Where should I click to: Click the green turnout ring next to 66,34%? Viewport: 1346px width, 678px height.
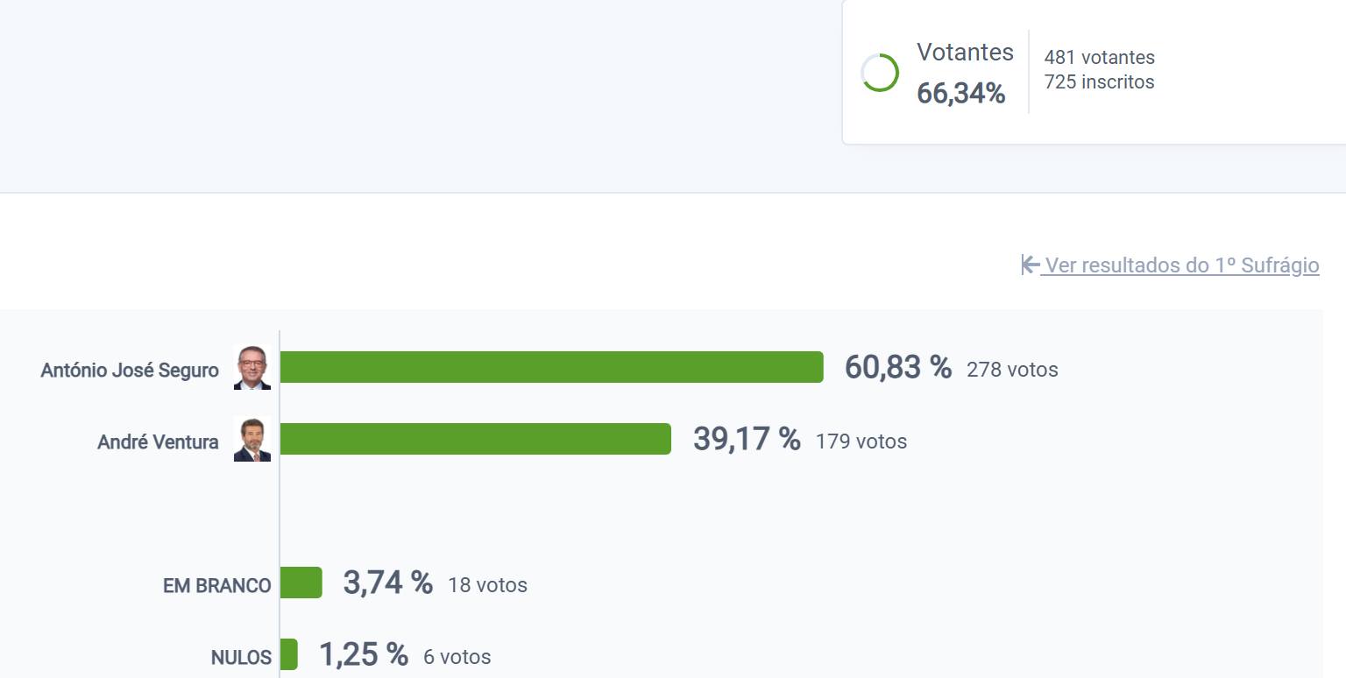coord(879,73)
